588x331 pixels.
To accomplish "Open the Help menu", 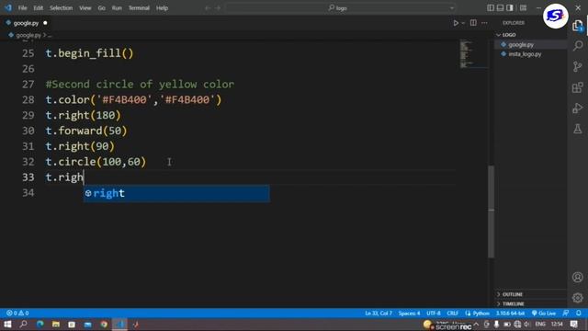I will tap(162, 8).
